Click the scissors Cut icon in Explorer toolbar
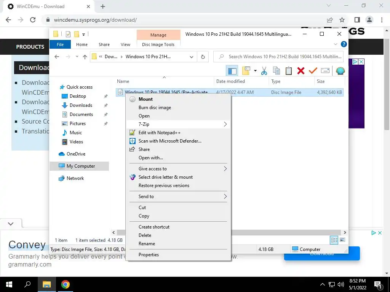This screenshot has height=292, width=390. tap(264, 71)
